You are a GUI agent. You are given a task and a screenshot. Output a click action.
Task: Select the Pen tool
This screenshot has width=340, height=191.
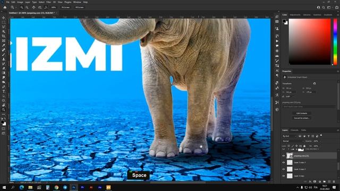click(x=4, y=86)
